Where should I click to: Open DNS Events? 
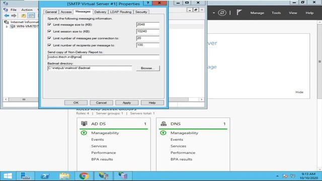177,140
